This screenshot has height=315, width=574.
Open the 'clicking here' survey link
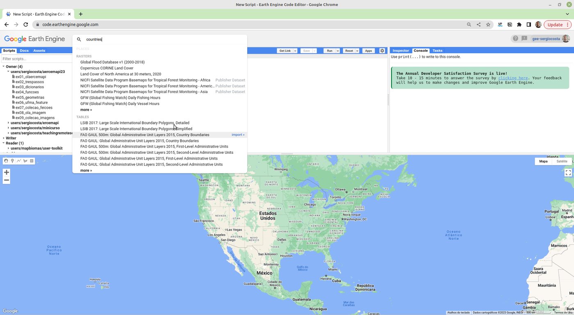click(x=513, y=78)
